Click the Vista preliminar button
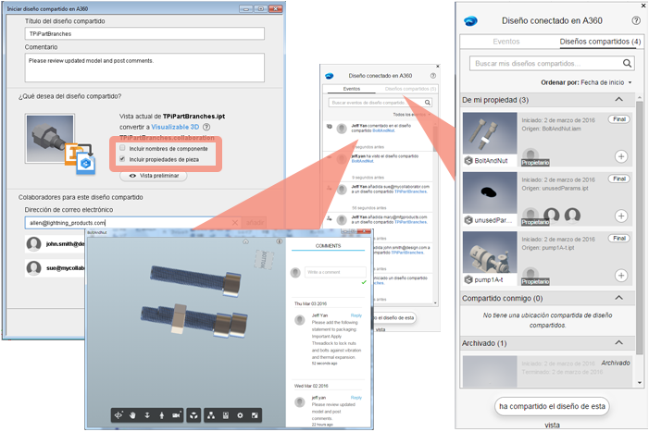The image size is (649, 432). click(x=154, y=176)
